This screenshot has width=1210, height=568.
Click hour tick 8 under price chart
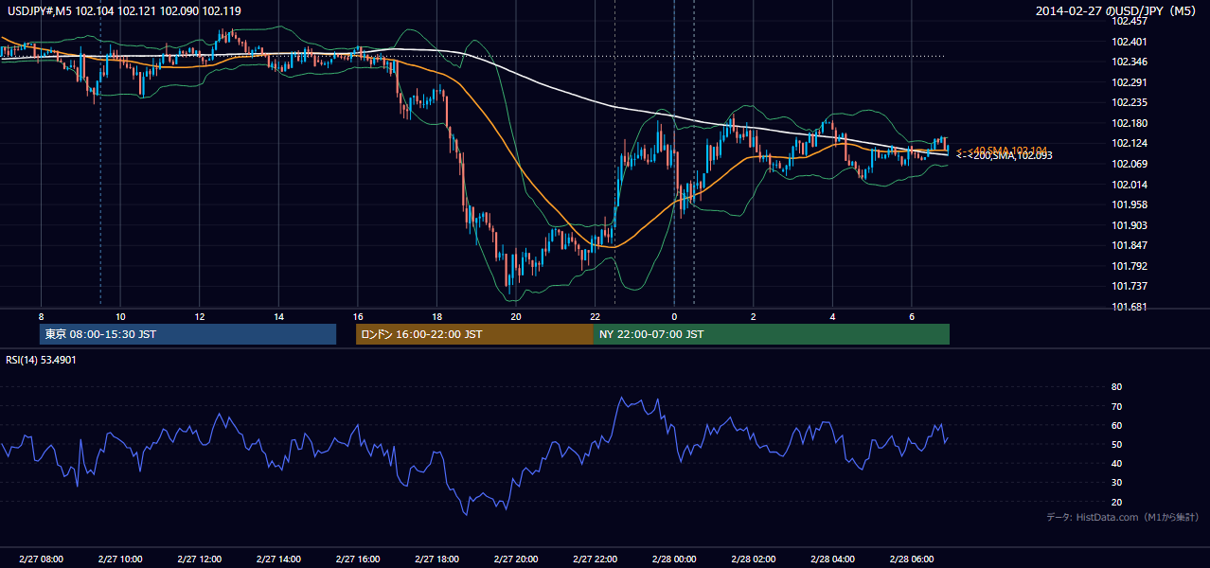tap(41, 316)
